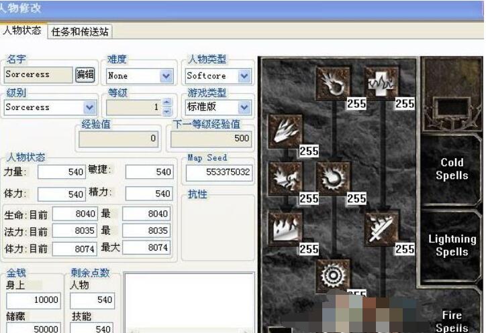Click the 下一等级经验值 field showing 500

click(x=211, y=139)
